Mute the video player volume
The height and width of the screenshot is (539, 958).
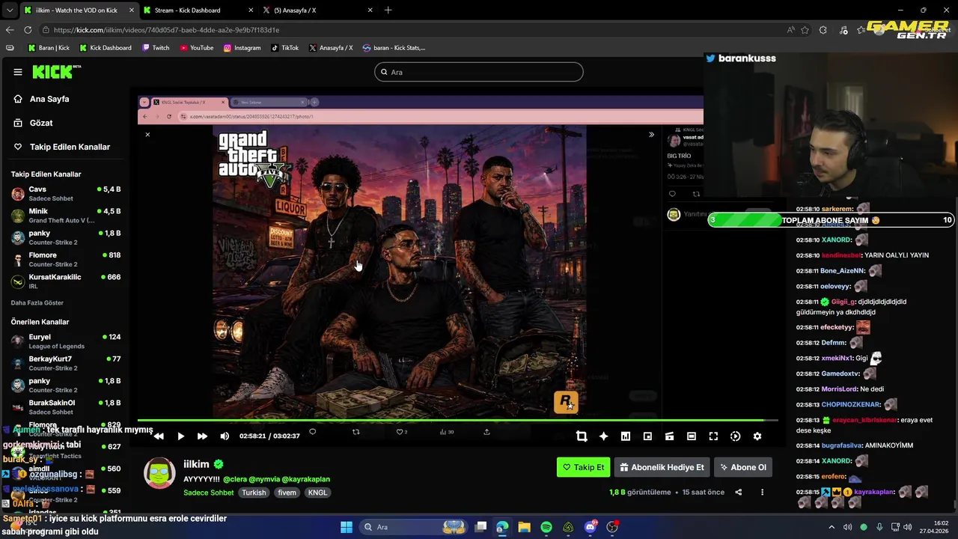click(x=225, y=436)
